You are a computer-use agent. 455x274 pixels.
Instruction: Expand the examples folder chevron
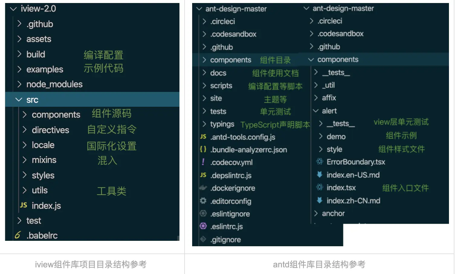(20, 69)
